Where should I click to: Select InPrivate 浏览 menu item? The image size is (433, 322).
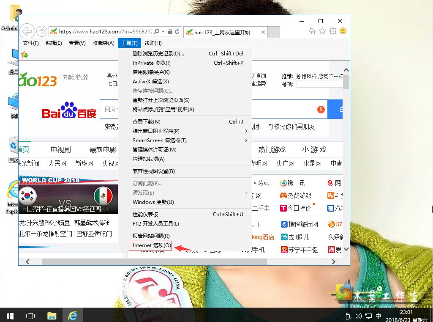coord(185,63)
